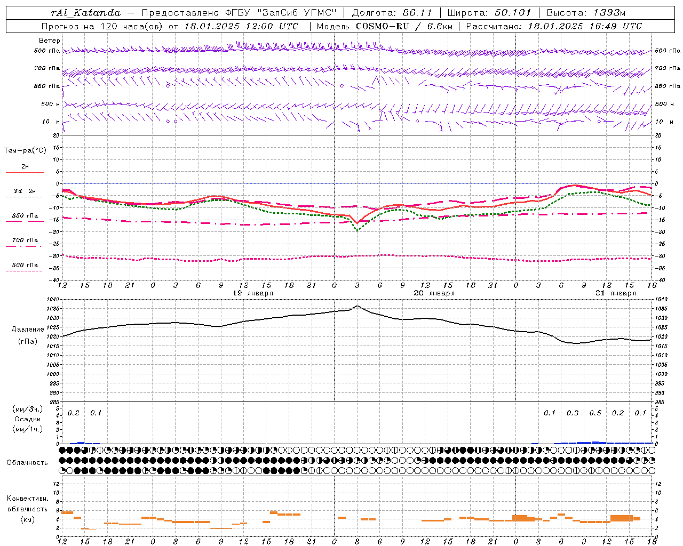Click the computed time 18.01.2025 16:49 UTC
Image resolution: width=683 pixels, height=546 pixels.
pos(585,26)
